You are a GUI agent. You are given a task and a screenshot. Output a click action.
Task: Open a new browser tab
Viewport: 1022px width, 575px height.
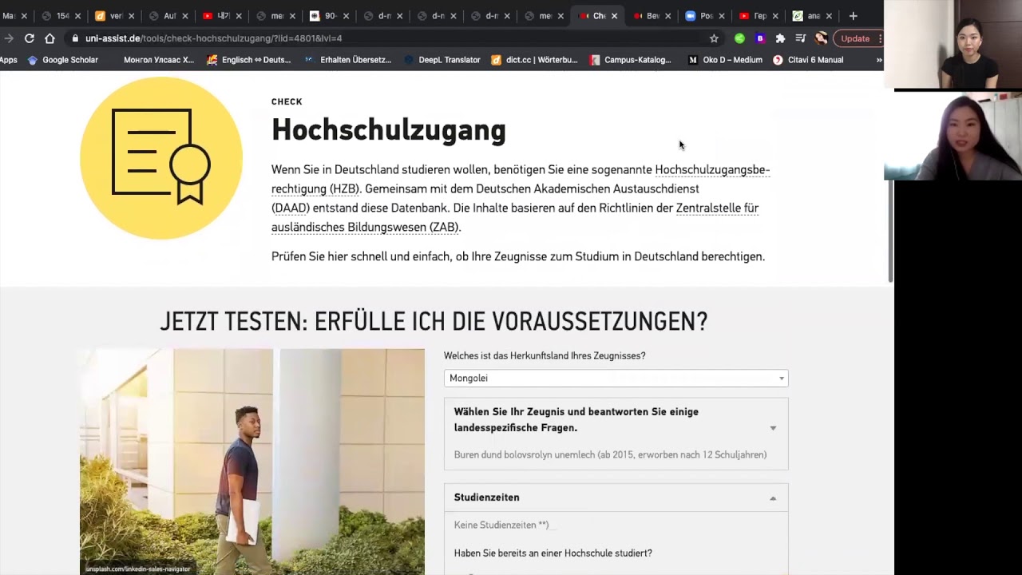coord(853,16)
